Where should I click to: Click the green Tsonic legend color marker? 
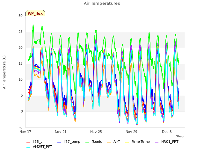coord(87,142)
